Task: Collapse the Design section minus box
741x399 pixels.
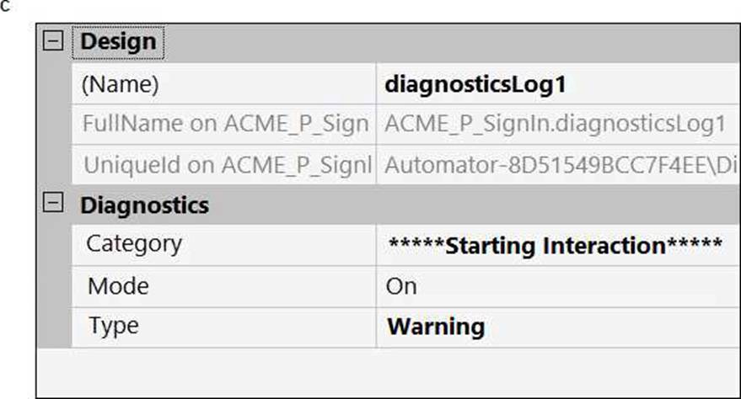Action: [54, 41]
